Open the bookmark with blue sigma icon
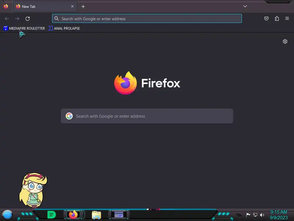 64,28
